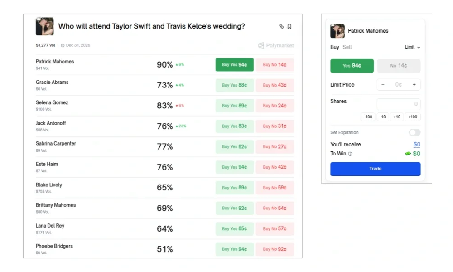
Task: Click the blue Trade button
Action: point(375,168)
